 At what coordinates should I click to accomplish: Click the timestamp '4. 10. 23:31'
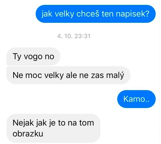coord(74,36)
